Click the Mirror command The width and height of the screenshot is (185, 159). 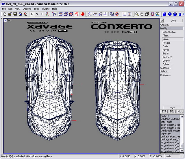(x=166, y=50)
